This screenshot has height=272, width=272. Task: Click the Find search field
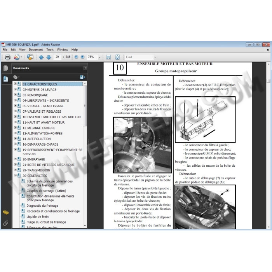pyautogui.click(x=139, y=57)
